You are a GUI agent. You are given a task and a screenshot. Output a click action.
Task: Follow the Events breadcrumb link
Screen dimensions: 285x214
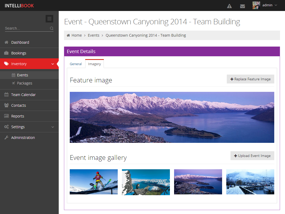pyautogui.click(x=94, y=35)
